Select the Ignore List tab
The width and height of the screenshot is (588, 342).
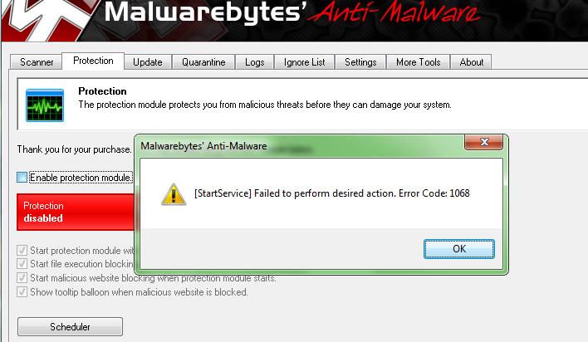click(x=304, y=62)
